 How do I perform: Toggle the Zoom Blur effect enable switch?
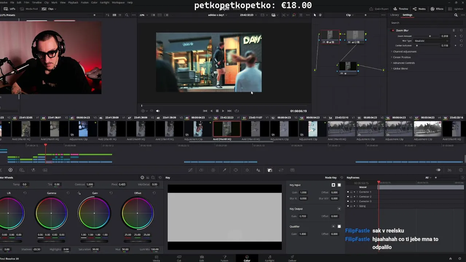click(x=393, y=30)
